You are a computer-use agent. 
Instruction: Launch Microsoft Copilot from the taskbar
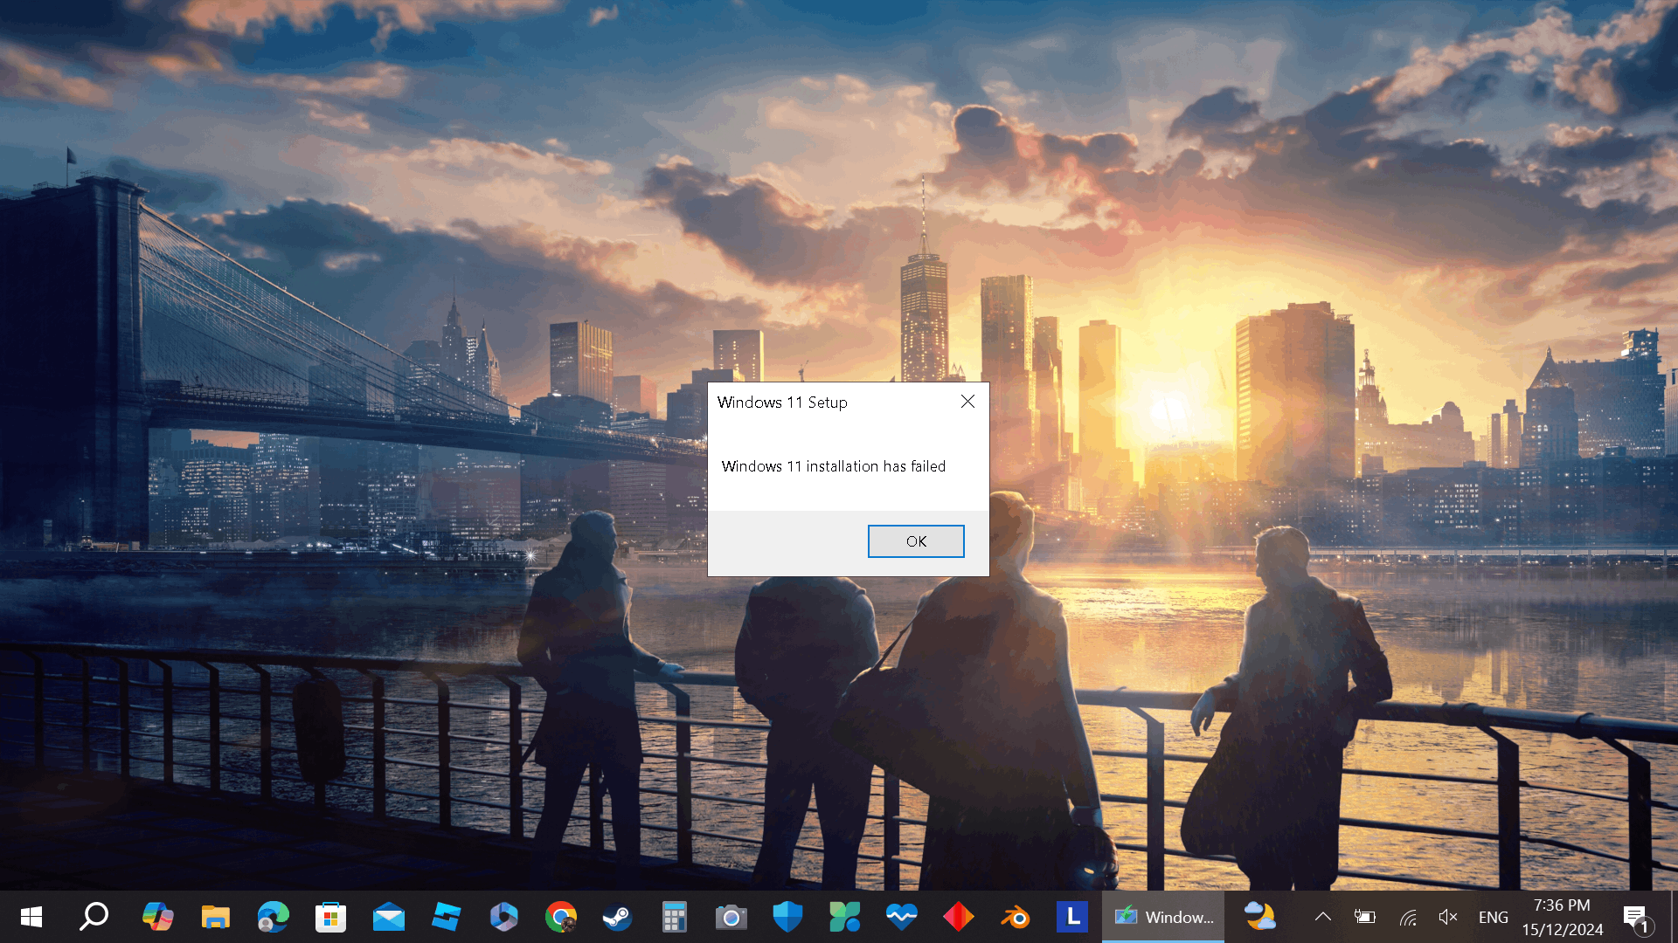(x=157, y=917)
